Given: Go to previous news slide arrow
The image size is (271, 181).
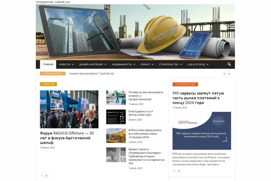Looking at the screenshot, I should [x=42, y=176].
